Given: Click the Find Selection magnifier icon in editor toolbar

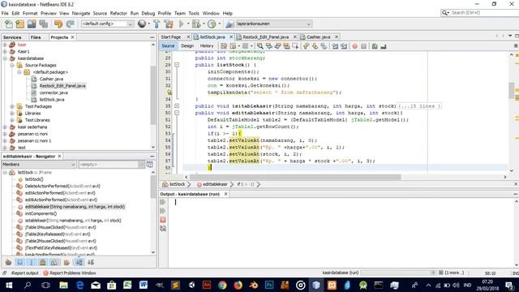Looking at the screenshot, I should click(x=260, y=46).
